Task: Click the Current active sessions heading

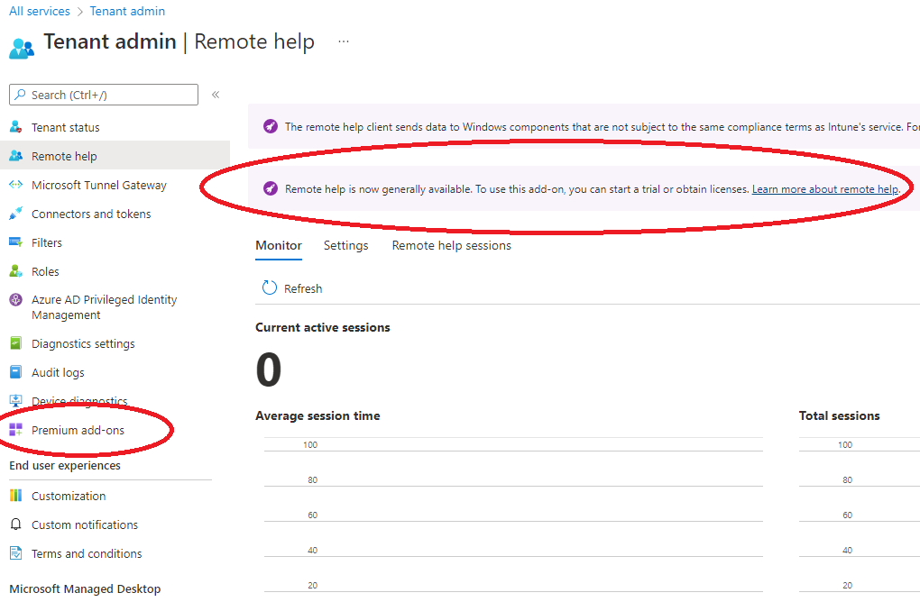Action: click(323, 327)
